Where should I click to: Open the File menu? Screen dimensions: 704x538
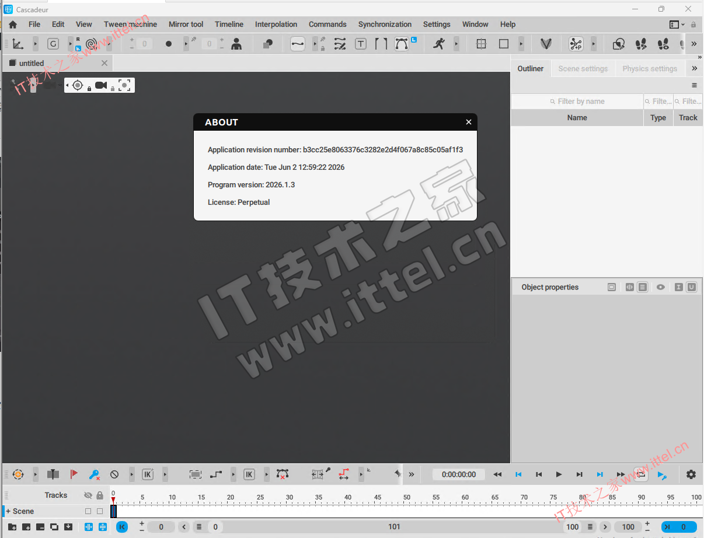click(34, 25)
